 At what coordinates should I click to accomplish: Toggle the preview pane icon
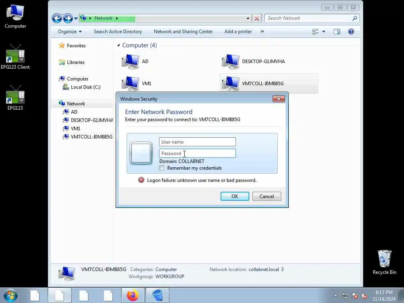[x=337, y=32]
